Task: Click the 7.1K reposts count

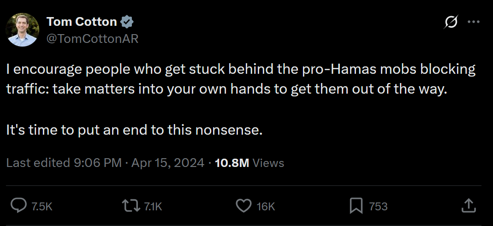Action: [x=153, y=207]
